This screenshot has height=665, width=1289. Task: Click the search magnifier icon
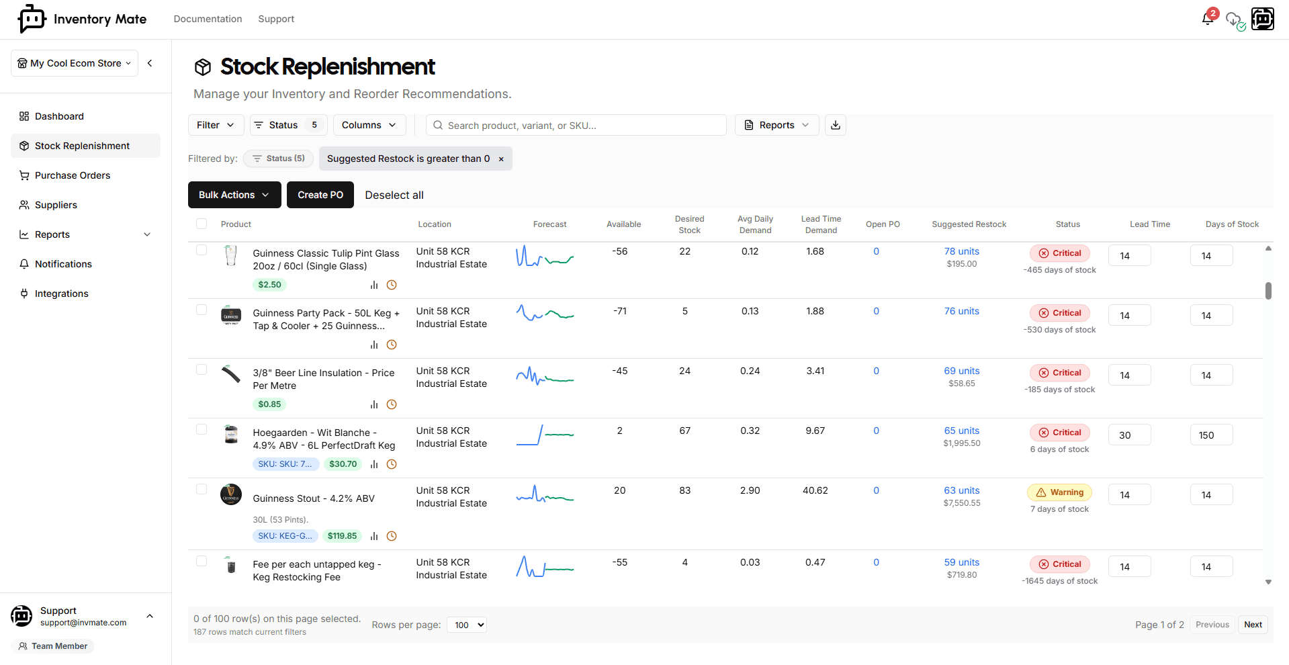point(438,125)
